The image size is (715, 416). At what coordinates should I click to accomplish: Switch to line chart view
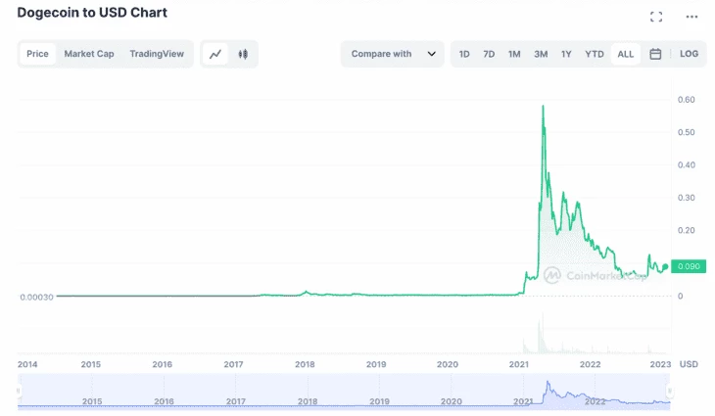click(x=215, y=54)
